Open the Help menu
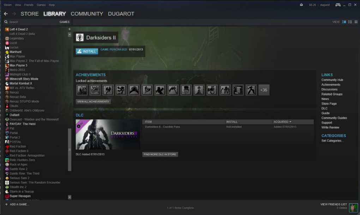360x215 pixels. 52,5
